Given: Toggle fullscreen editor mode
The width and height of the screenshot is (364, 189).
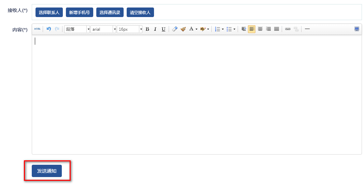Looking at the screenshot, I should tap(357, 29).
